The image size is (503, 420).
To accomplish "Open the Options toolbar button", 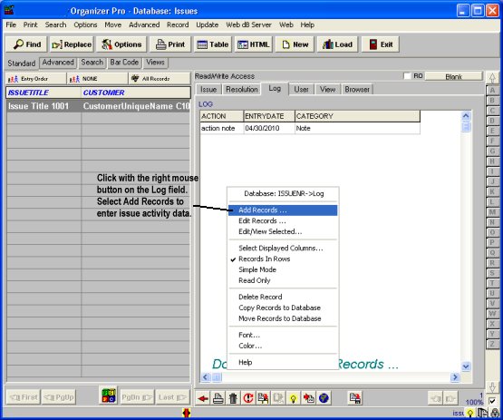I will tap(121, 44).
